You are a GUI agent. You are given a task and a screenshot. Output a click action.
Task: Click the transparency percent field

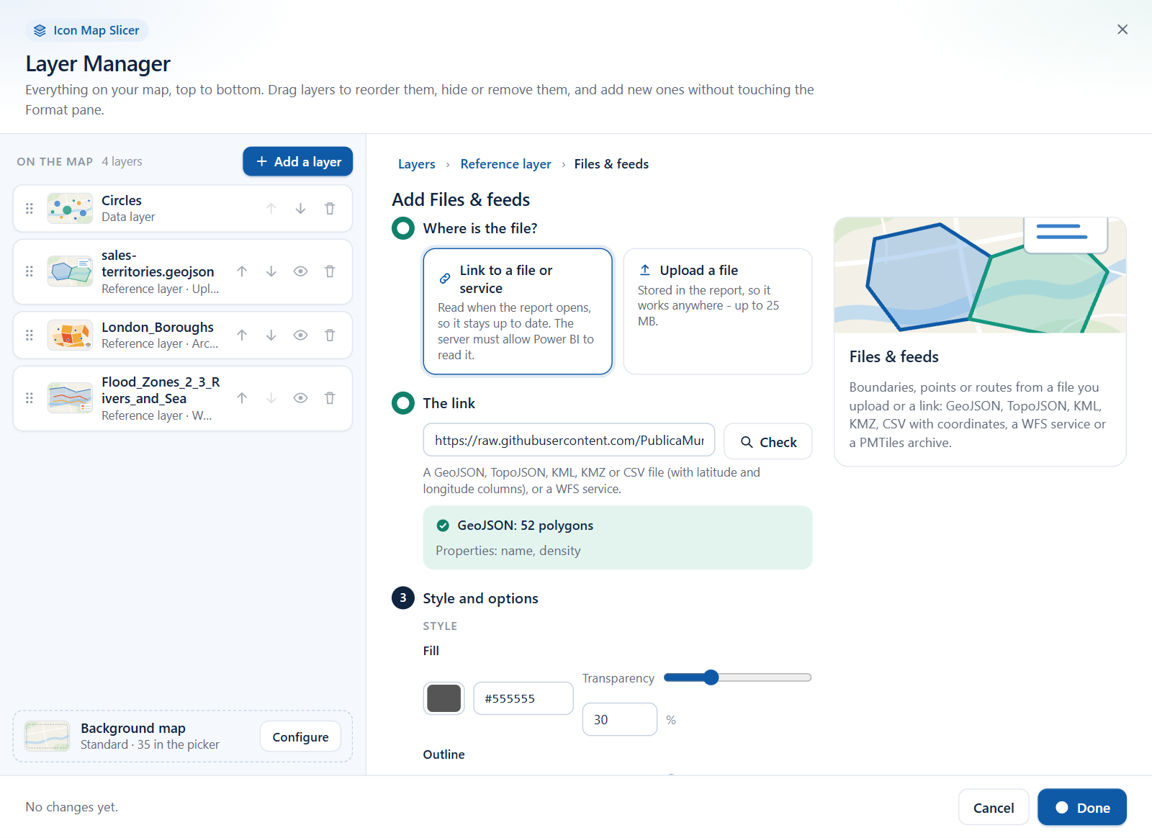pos(619,719)
